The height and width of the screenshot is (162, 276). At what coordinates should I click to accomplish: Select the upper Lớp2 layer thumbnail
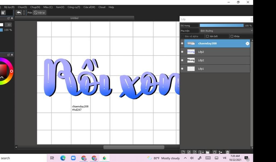(191, 52)
